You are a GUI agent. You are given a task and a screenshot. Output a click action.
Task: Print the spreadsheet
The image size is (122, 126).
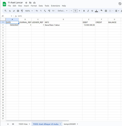click(x=18, y=11)
